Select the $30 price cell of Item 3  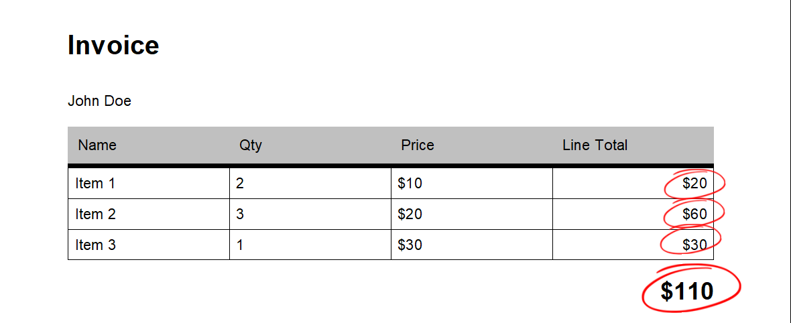coord(472,245)
